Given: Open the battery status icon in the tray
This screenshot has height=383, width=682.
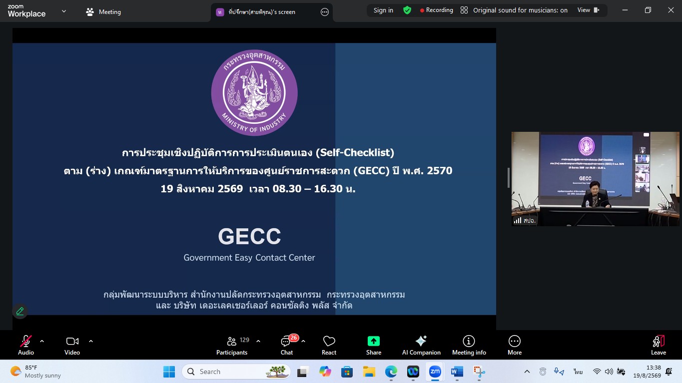Looking at the screenshot, I should tap(621, 372).
